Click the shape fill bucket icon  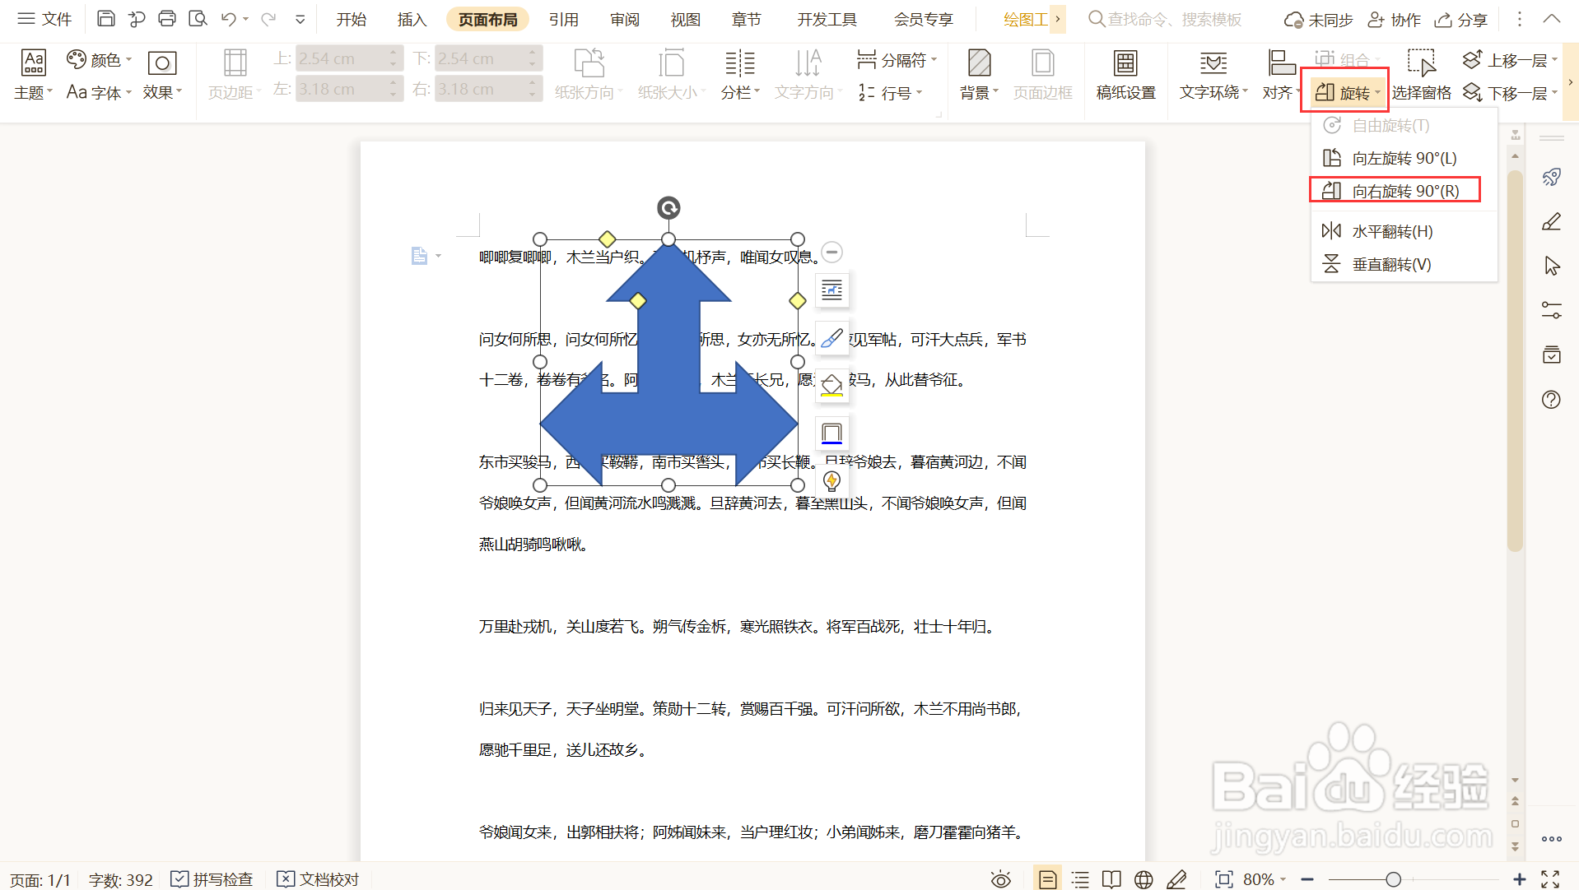tap(831, 385)
